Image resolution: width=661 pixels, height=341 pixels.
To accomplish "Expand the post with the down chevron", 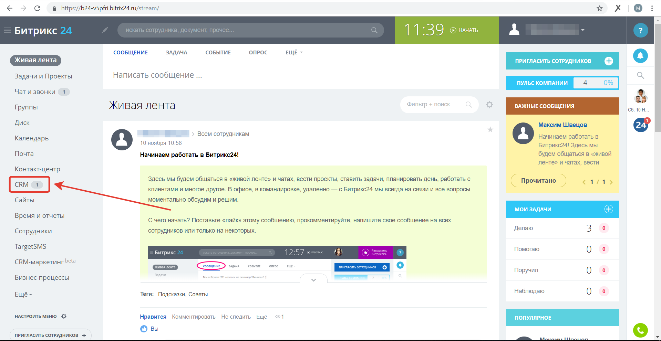I will tap(313, 279).
